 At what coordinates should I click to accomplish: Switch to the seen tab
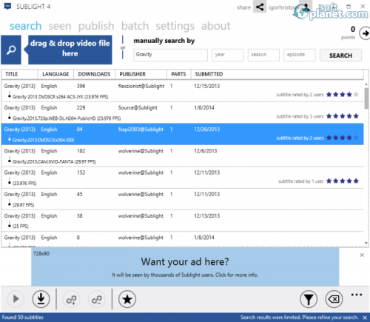pos(60,26)
